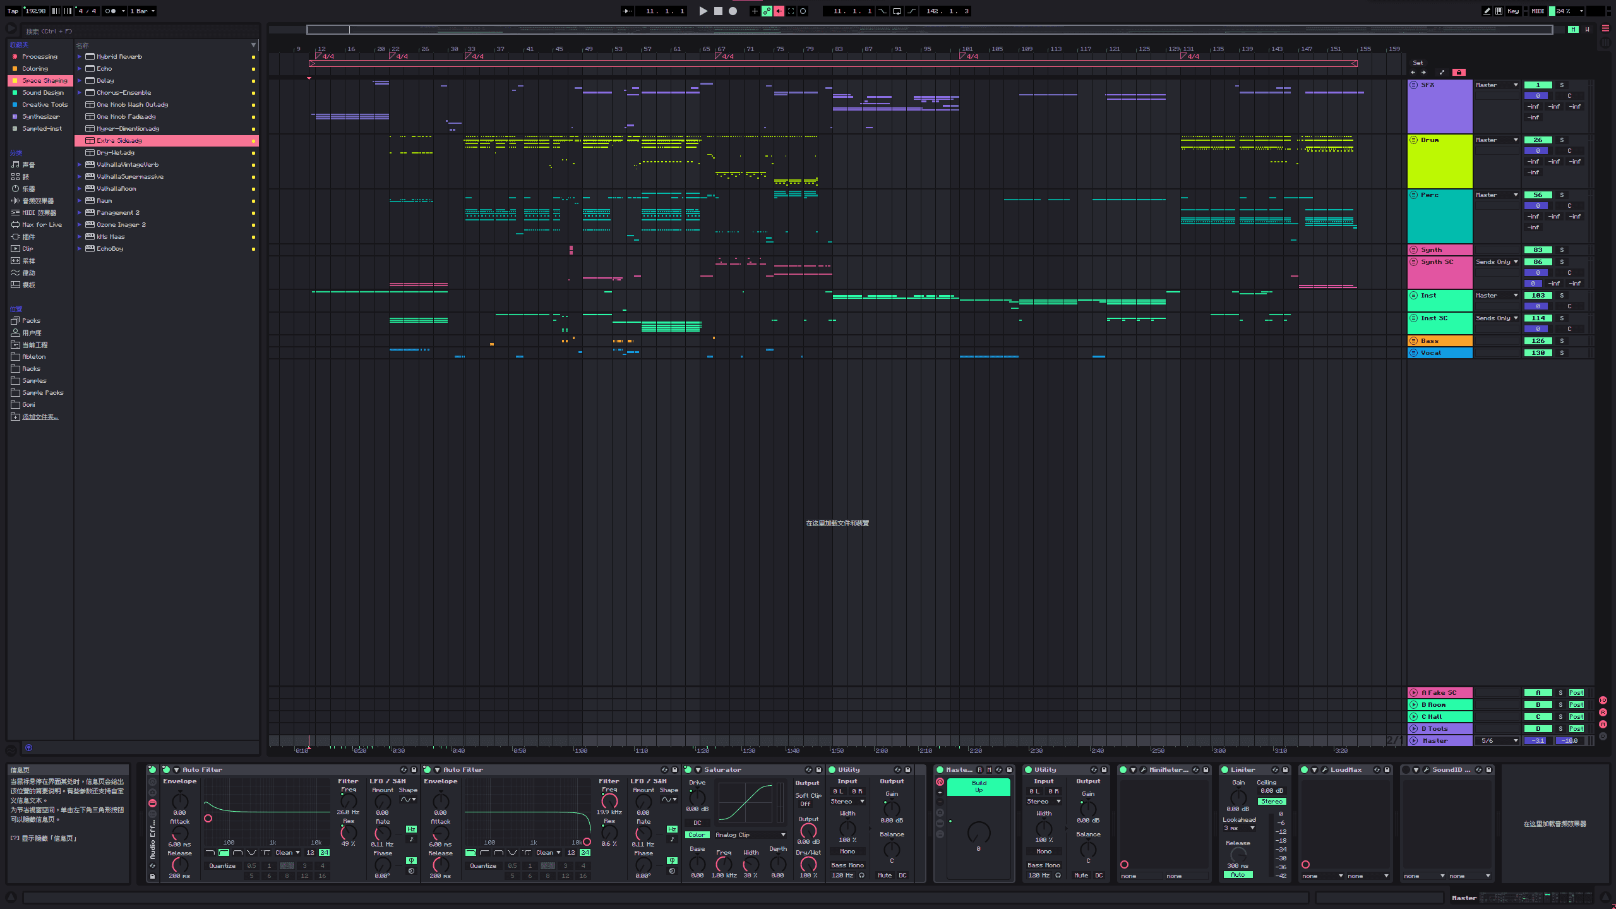Toggle the Punch-Out switch icon

click(912, 11)
